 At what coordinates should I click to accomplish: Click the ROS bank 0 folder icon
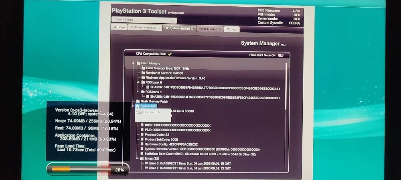click(x=143, y=82)
